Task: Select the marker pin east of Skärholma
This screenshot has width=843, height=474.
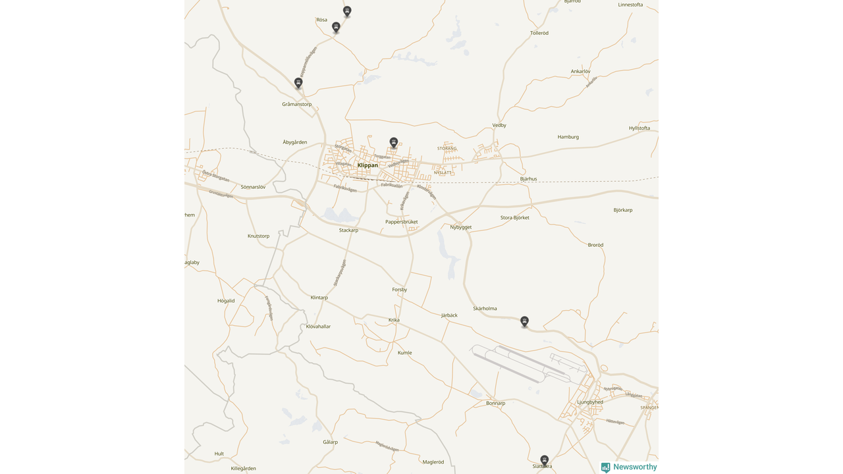Action: click(524, 321)
